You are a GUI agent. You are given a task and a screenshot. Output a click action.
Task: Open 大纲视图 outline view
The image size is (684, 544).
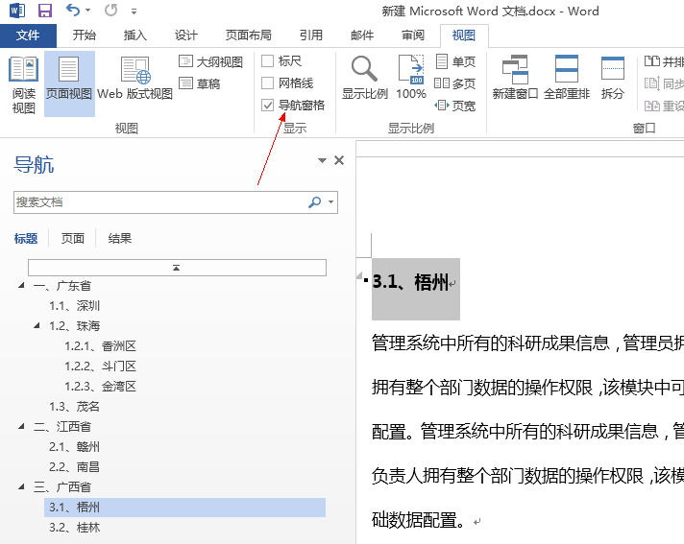(x=210, y=61)
